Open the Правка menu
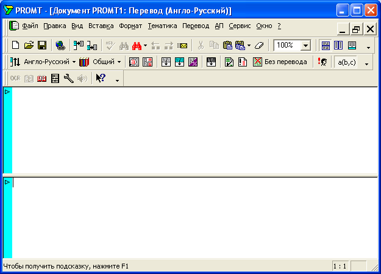The height and width of the screenshot is (274, 381). click(55, 26)
